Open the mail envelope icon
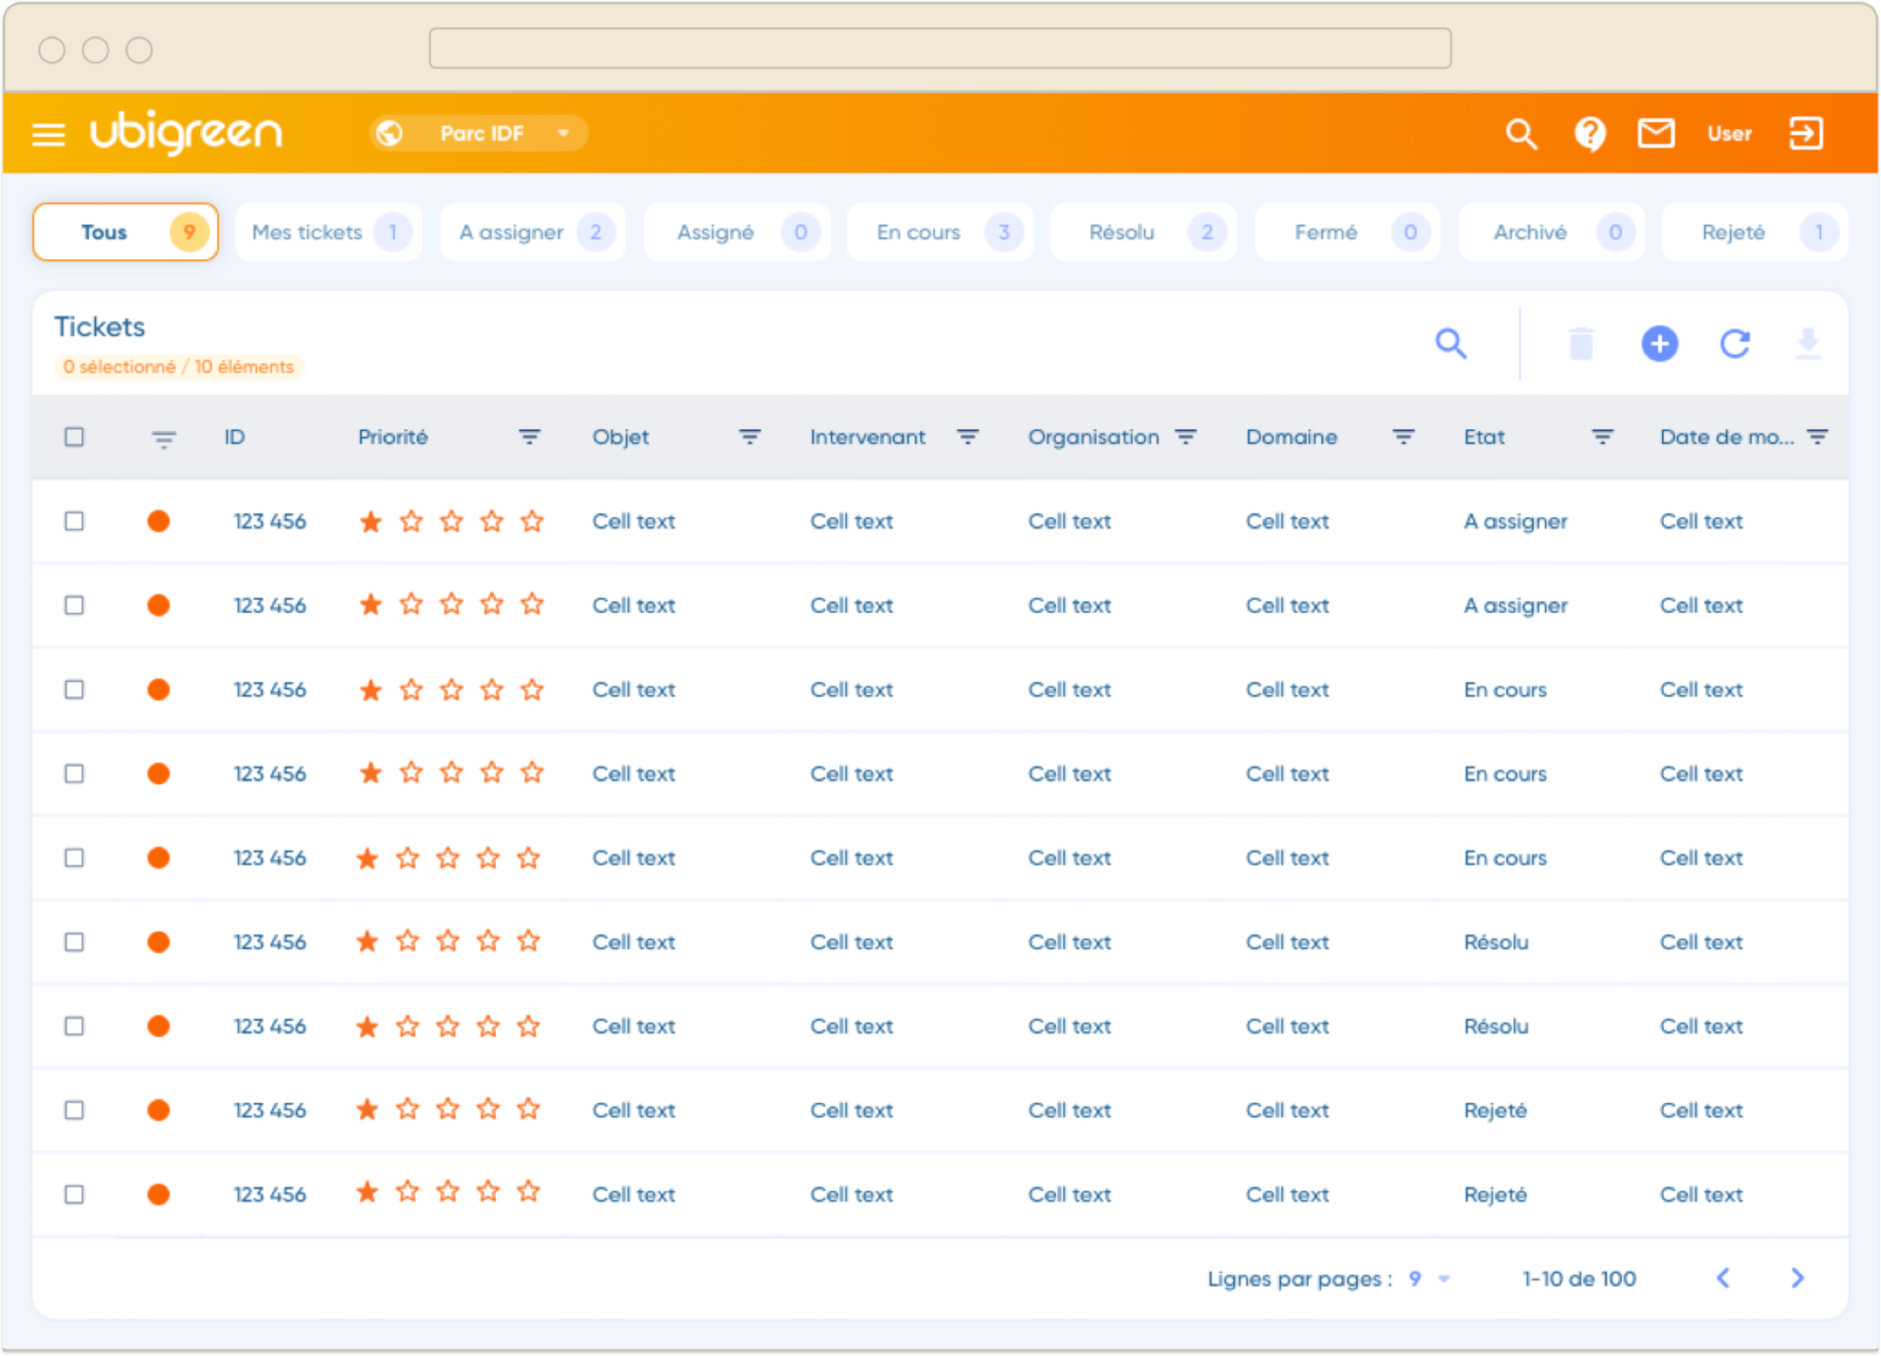1881x1356 pixels. coord(1656,133)
